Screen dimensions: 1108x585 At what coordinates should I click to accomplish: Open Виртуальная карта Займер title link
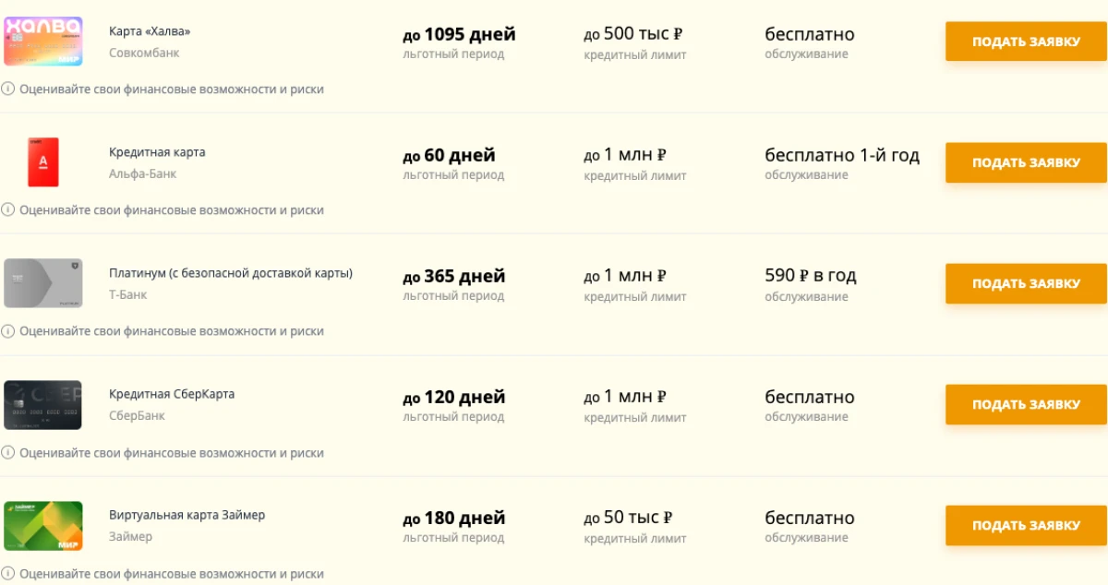coord(187,515)
